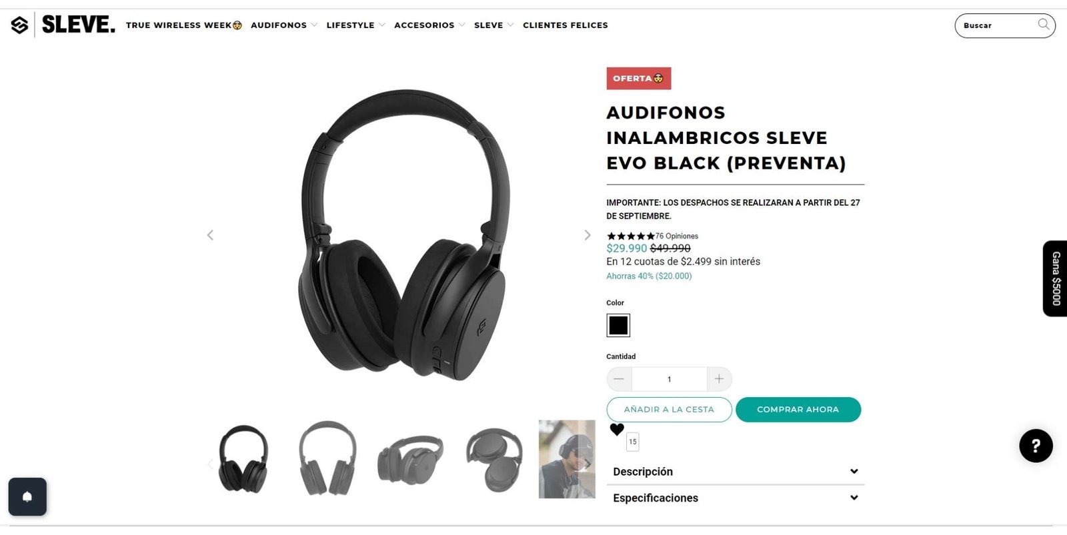Show previous product image with left arrow
1067x535 pixels.
tap(210, 235)
